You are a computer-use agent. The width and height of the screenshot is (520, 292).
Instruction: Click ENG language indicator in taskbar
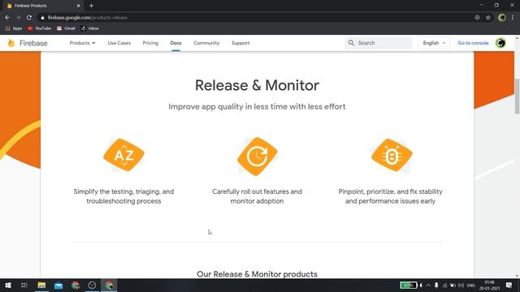pos(471,285)
